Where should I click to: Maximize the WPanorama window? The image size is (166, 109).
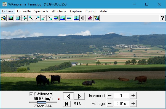(147, 4)
